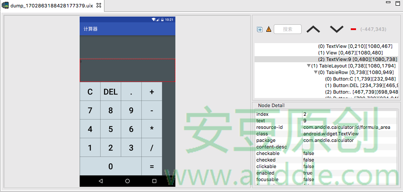
Task: Click the Android recents square icon
Action: pos(154,181)
